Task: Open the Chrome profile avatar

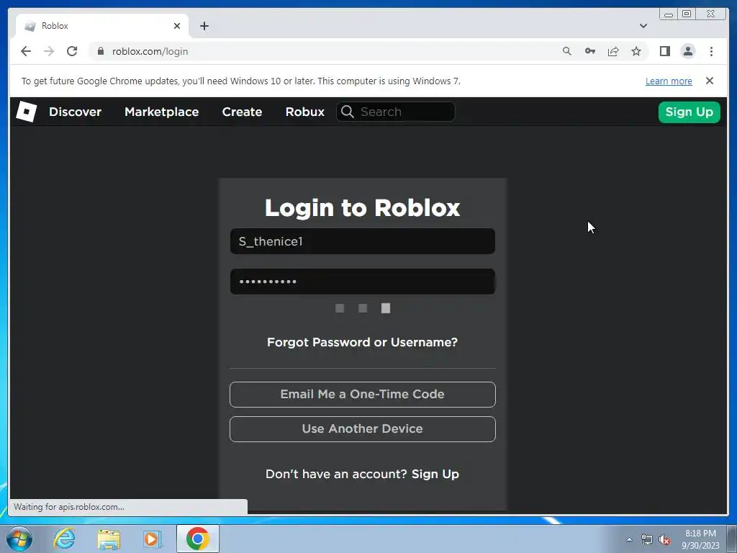Action: coord(687,51)
